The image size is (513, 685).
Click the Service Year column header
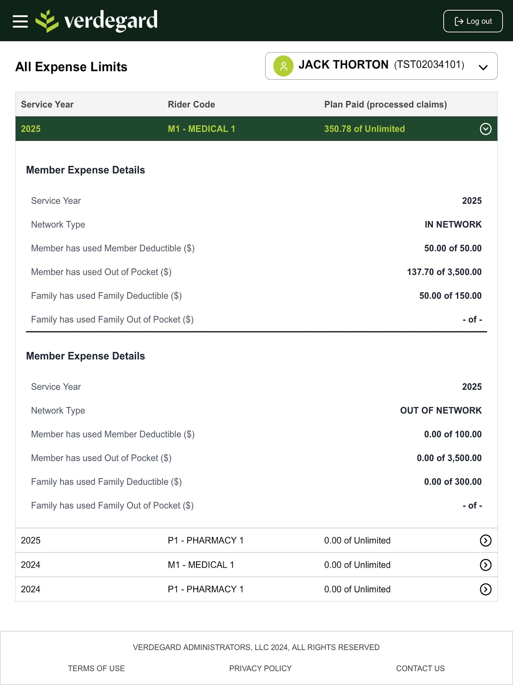47,104
